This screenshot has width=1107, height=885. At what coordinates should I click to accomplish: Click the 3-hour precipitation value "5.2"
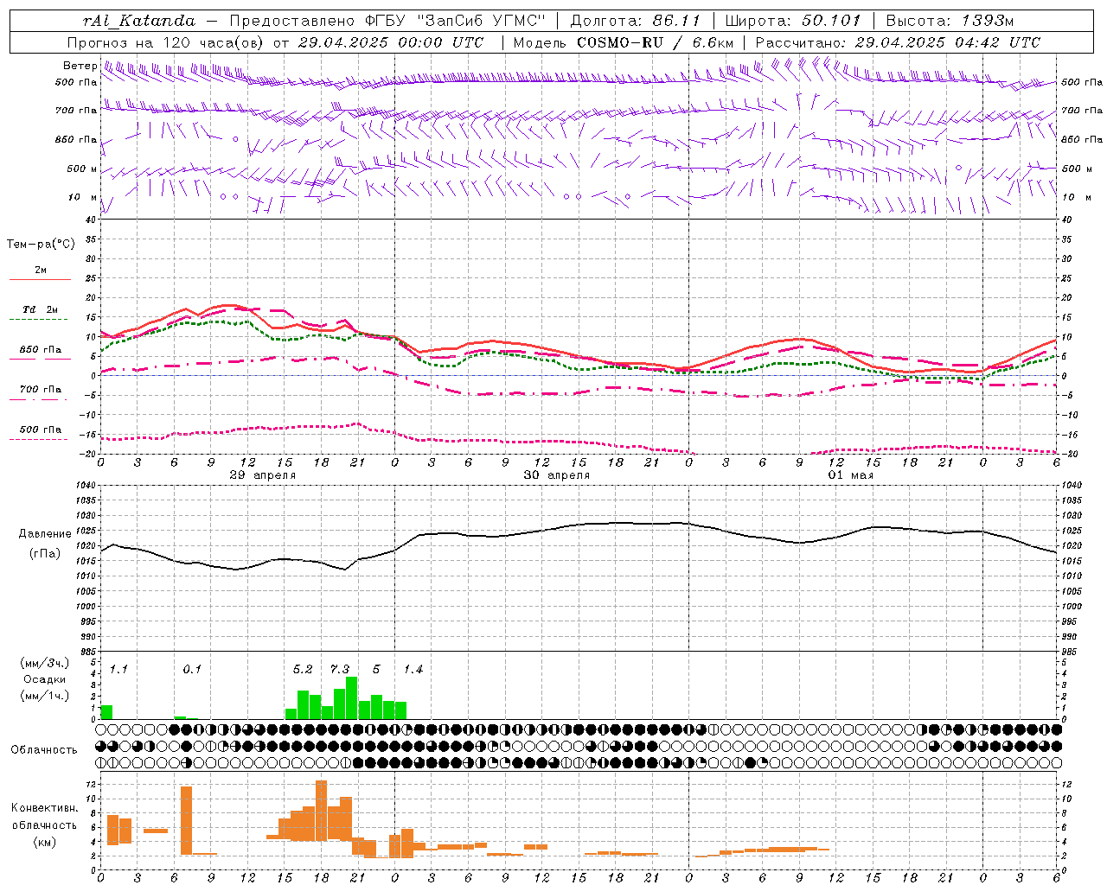click(x=303, y=669)
